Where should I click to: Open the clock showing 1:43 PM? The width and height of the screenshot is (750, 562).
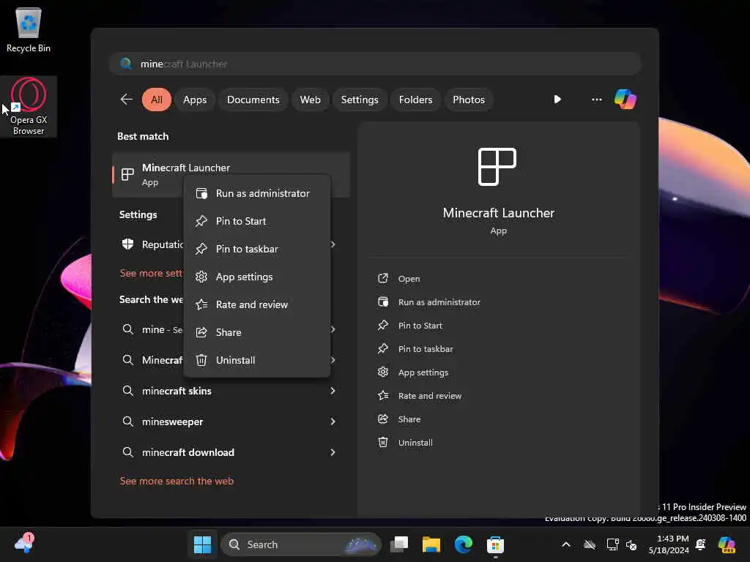pyautogui.click(x=669, y=544)
